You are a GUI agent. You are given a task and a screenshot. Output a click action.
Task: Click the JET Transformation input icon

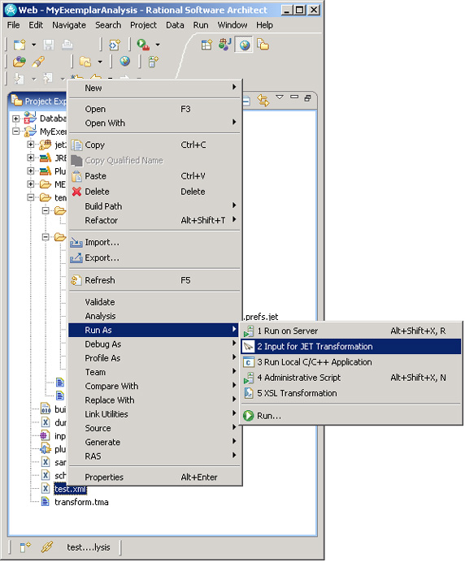(x=248, y=347)
